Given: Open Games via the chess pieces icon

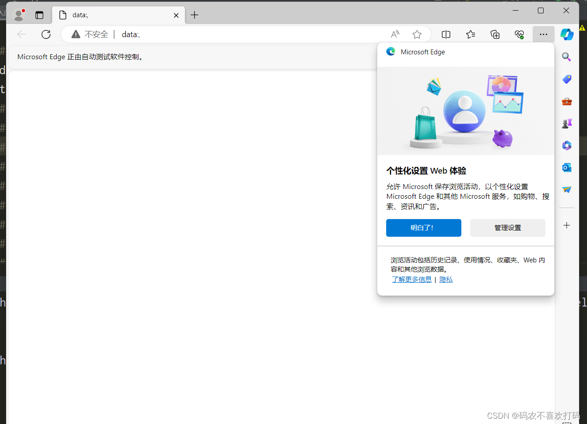Looking at the screenshot, I should click(567, 123).
